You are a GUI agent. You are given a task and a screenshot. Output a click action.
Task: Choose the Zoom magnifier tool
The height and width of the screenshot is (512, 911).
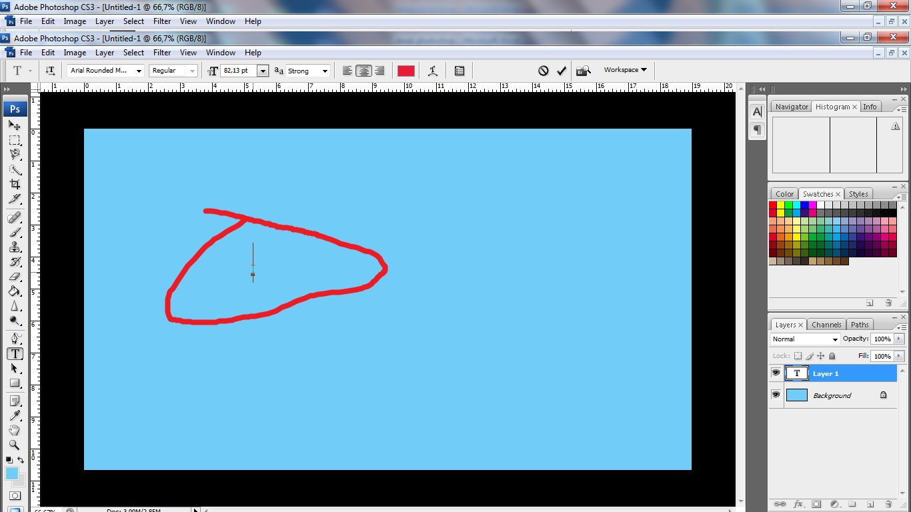(15, 445)
